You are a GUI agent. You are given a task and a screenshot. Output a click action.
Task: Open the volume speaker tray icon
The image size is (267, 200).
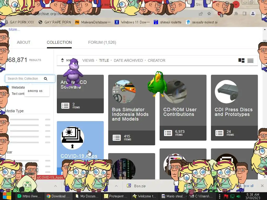click(x=238, y=196)
